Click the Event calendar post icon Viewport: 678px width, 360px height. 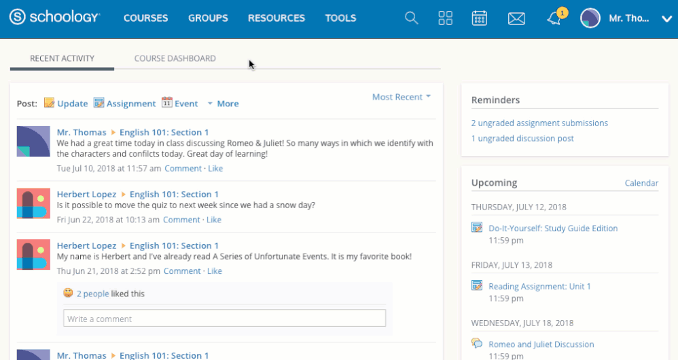click(167, 102)
